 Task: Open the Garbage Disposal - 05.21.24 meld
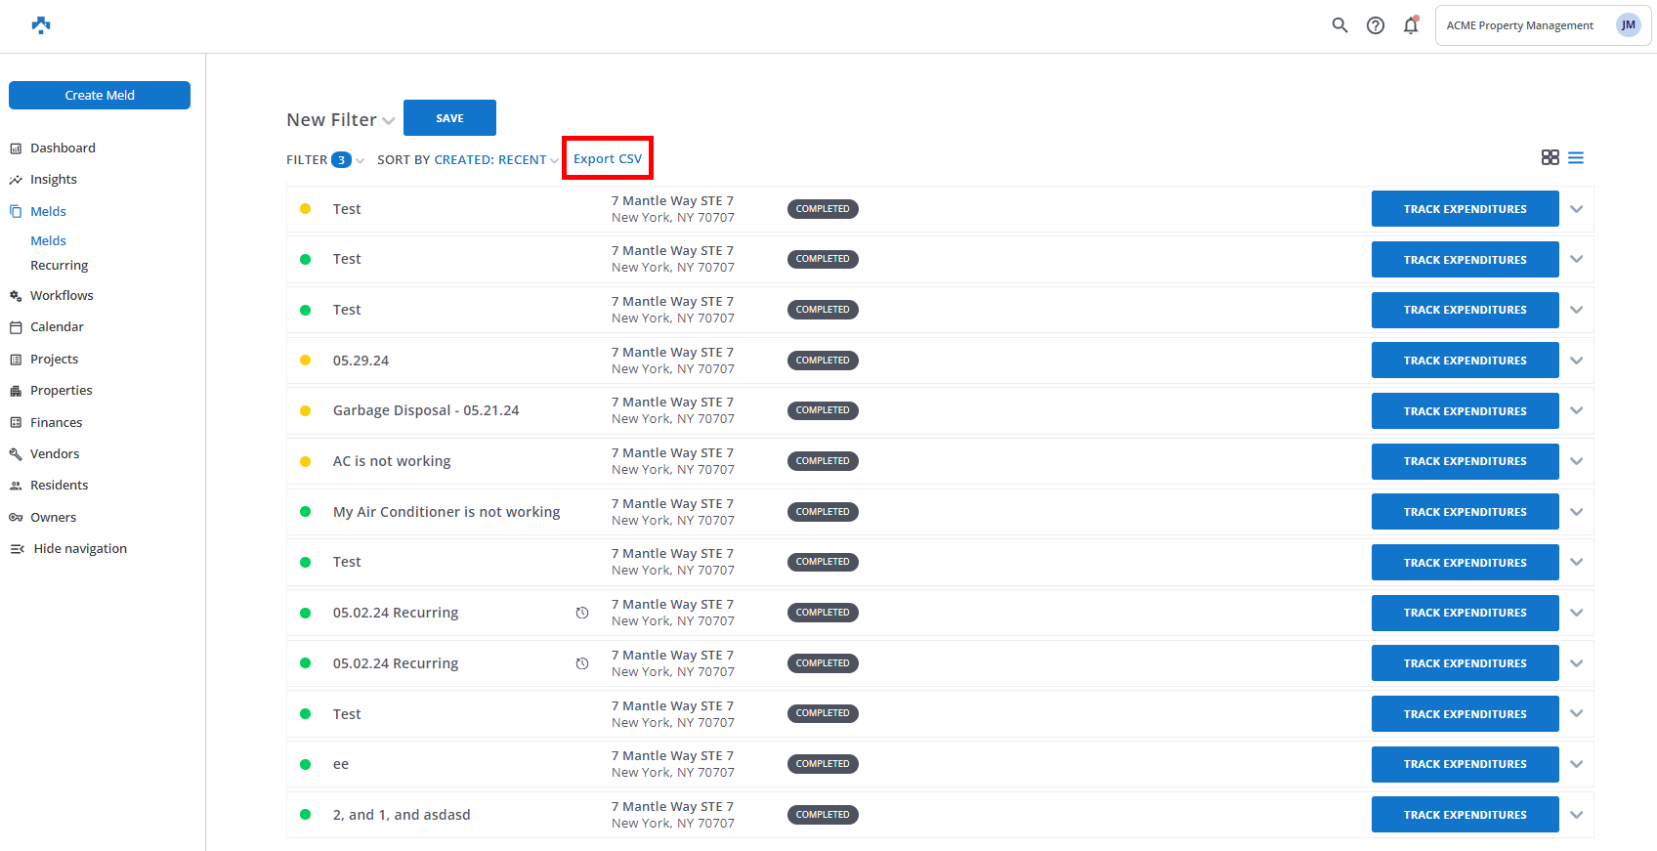pyautogui.click(x=426, y=410)
